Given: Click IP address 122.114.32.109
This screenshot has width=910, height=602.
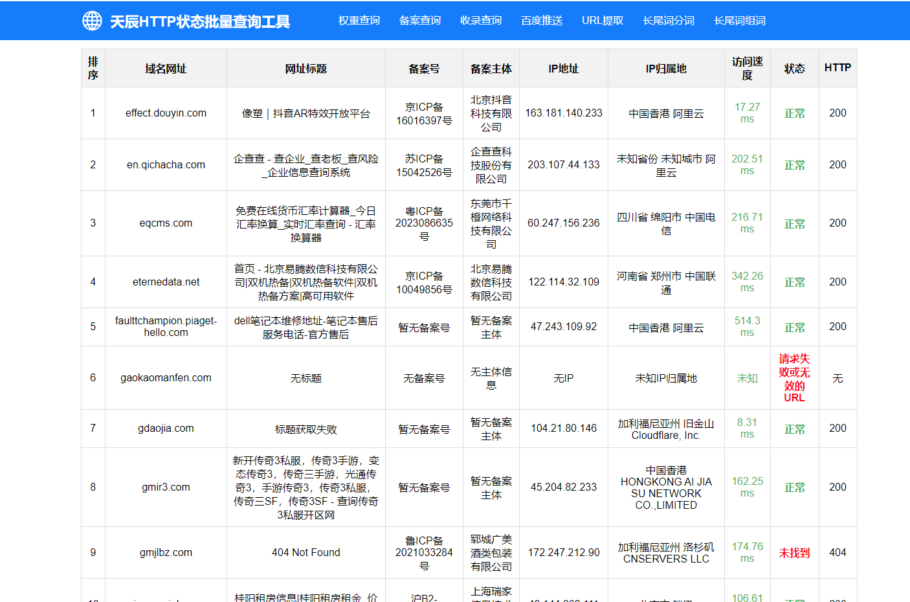Looking at the screenshot, I should click(564, 282).
